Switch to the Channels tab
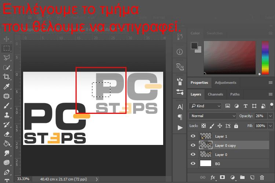Screen dimensions: 275x183 [x=215, y=94]
